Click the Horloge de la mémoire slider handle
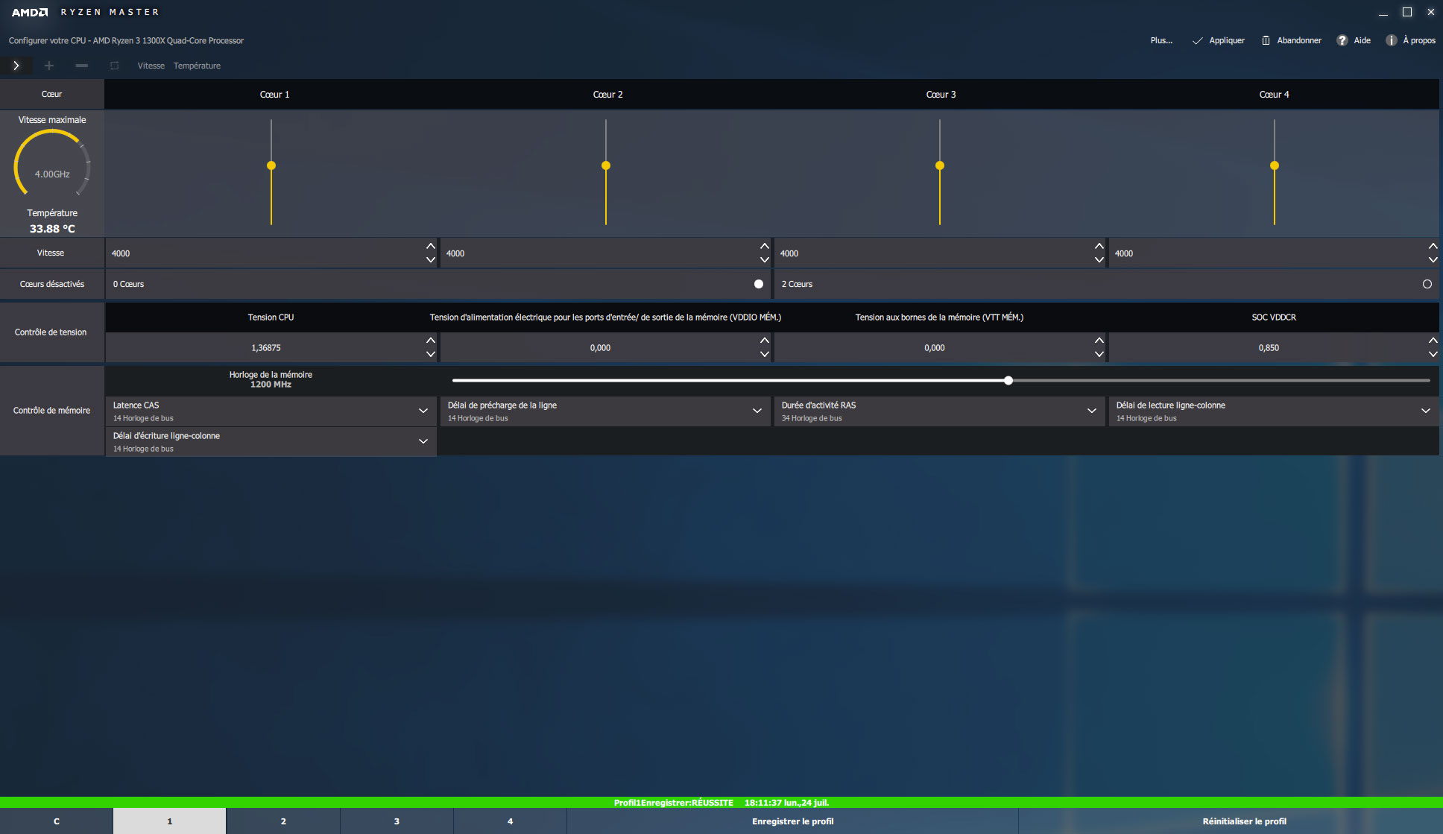The image size is (1443, 834). tap(1008, 380)
